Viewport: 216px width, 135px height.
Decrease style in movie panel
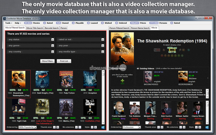coord(92,127)
